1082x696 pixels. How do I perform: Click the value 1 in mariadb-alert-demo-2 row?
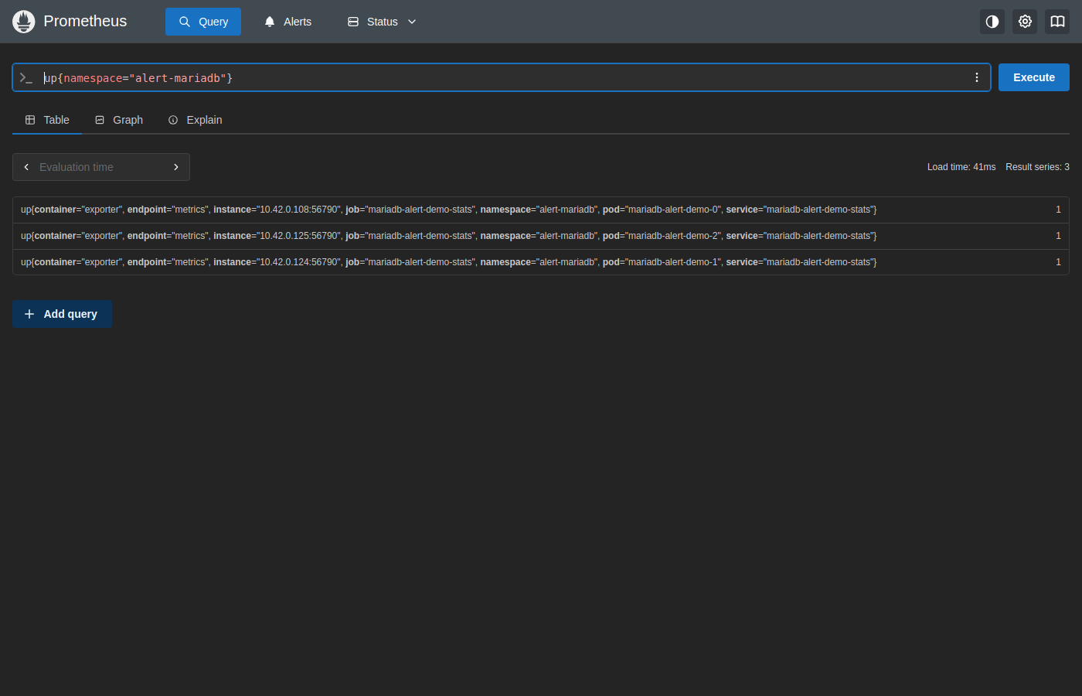(1058, 236)
